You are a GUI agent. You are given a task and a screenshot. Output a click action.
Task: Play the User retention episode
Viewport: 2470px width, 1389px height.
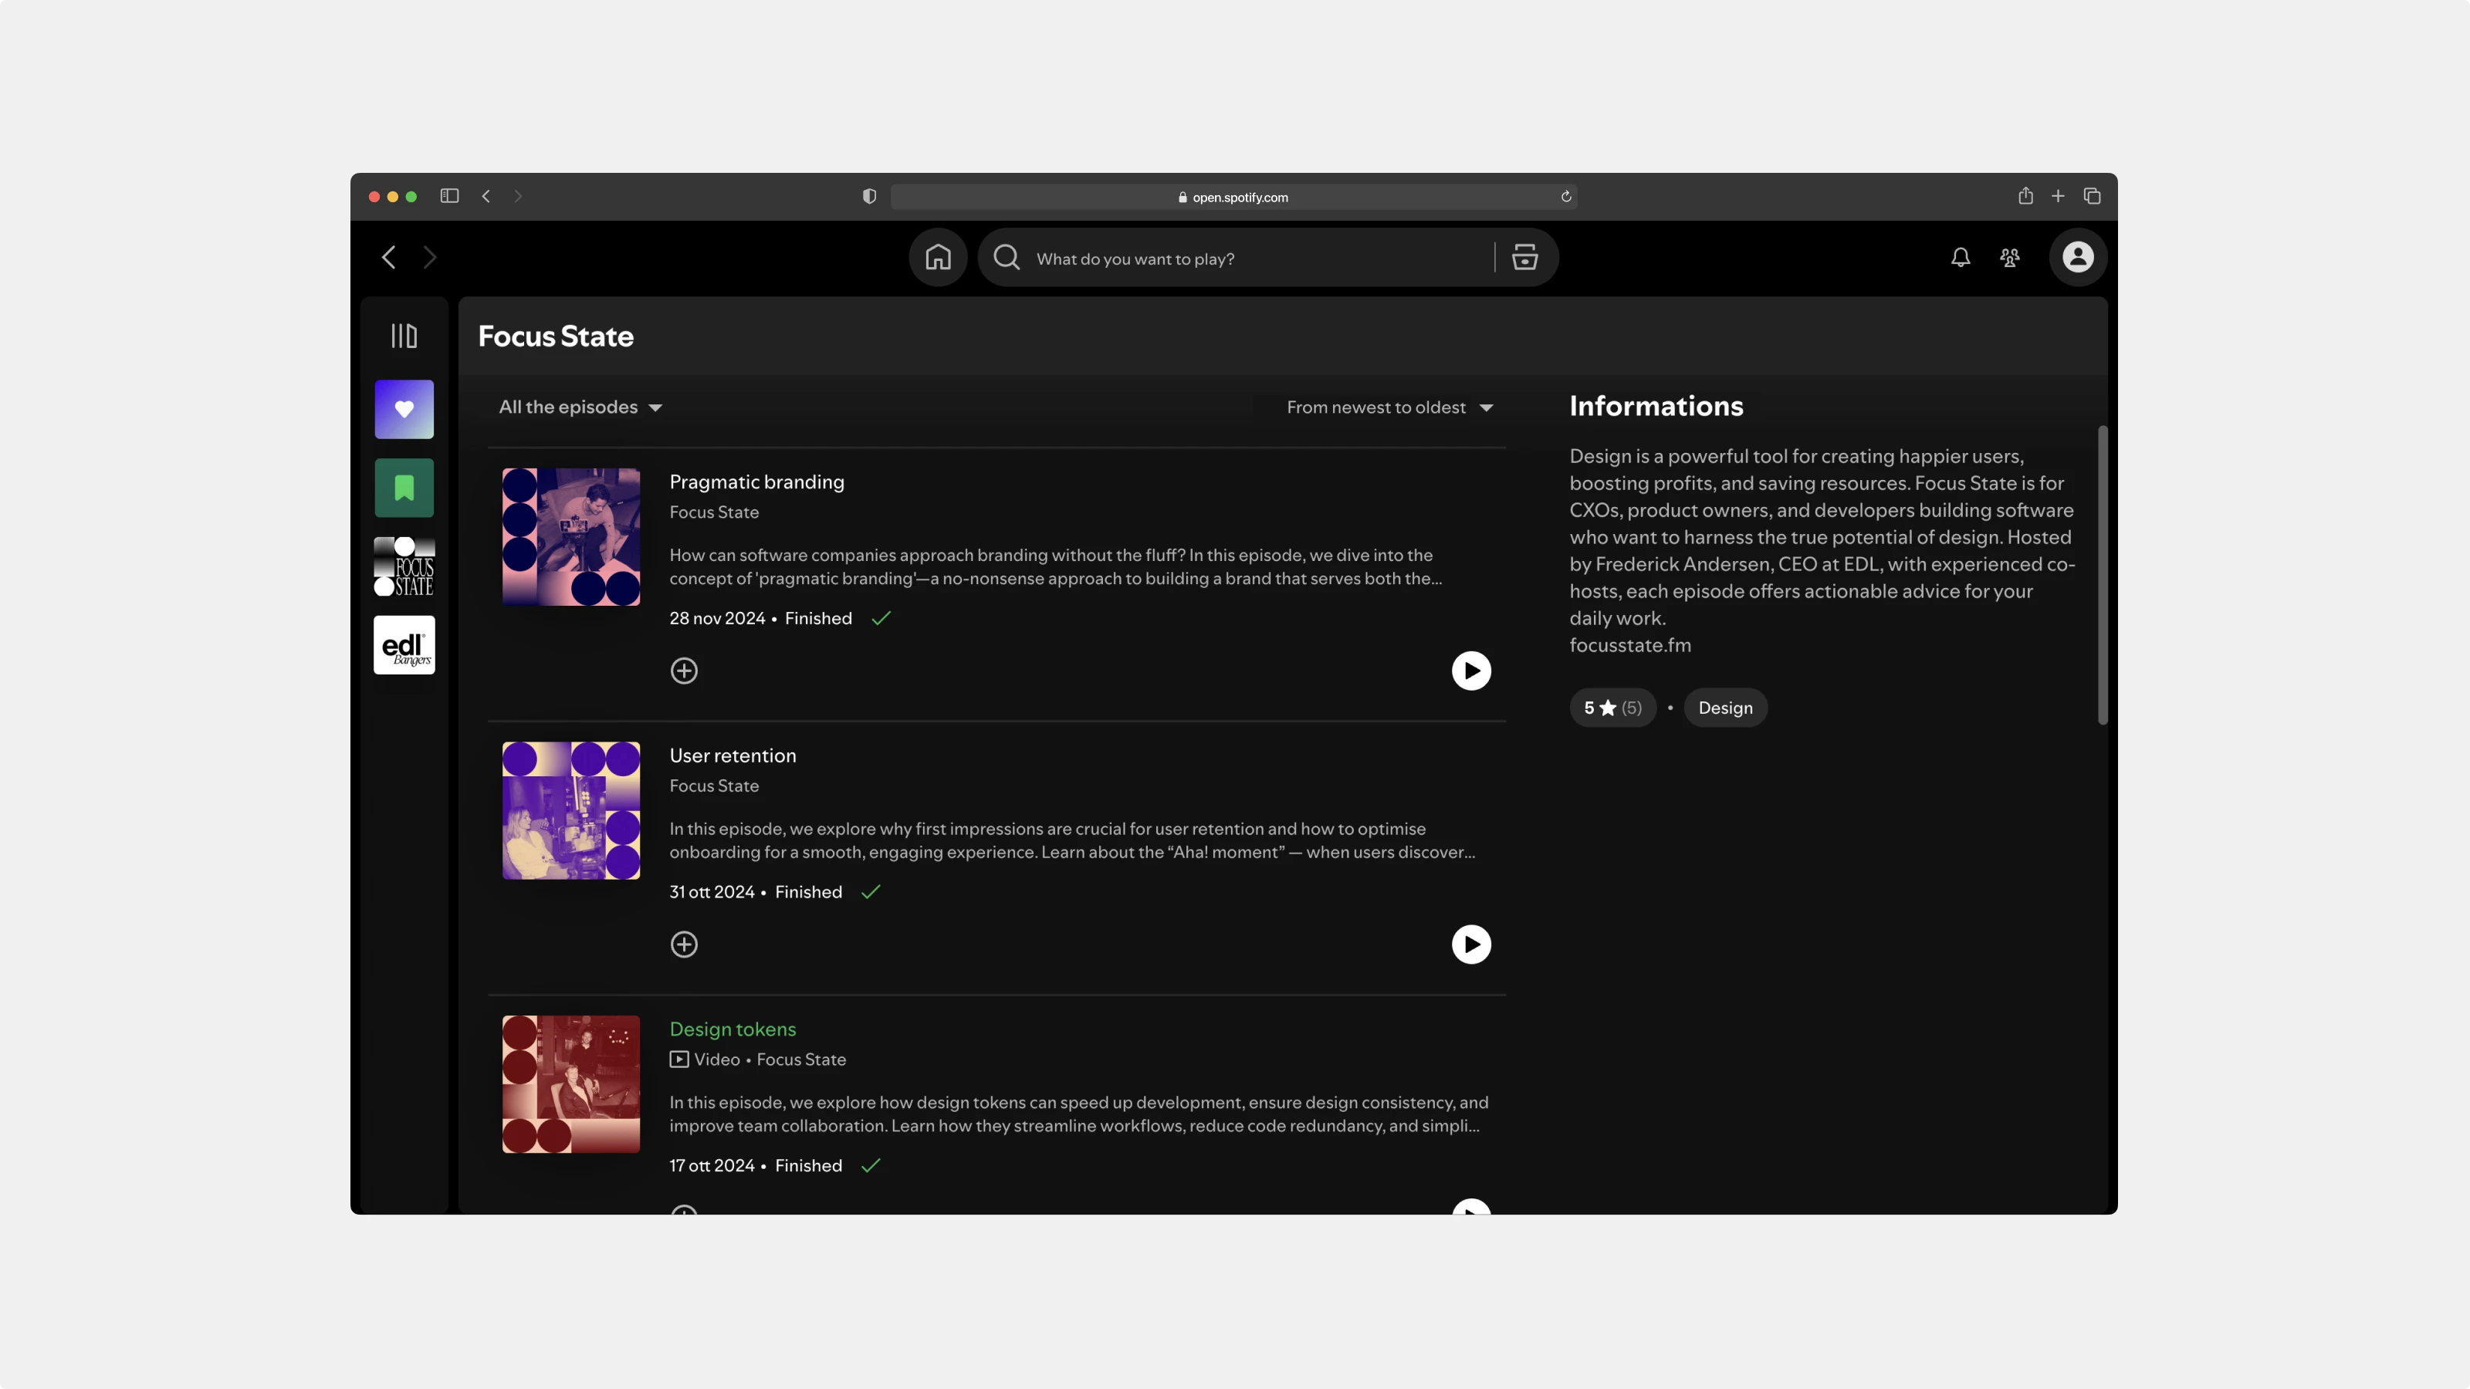[1471, 945]
